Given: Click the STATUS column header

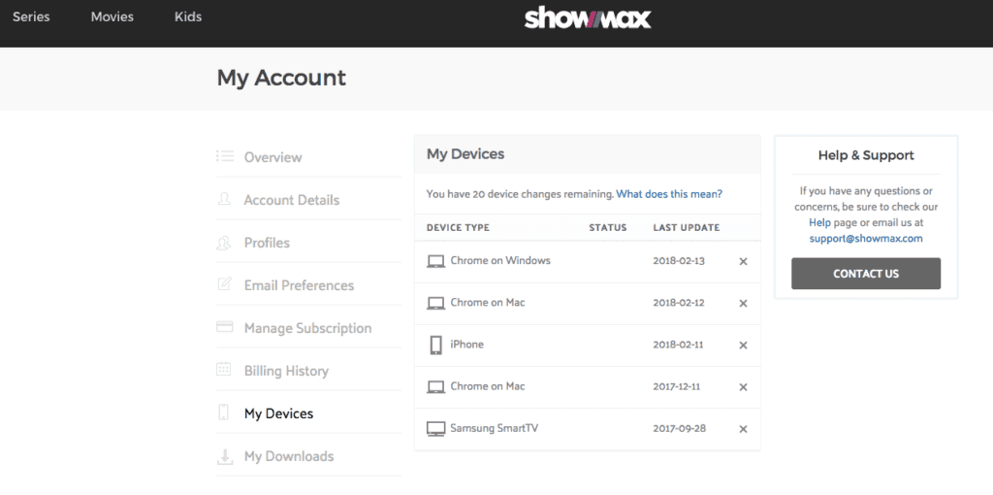Looking at the screenshot, I should click(x=608, y=227).
